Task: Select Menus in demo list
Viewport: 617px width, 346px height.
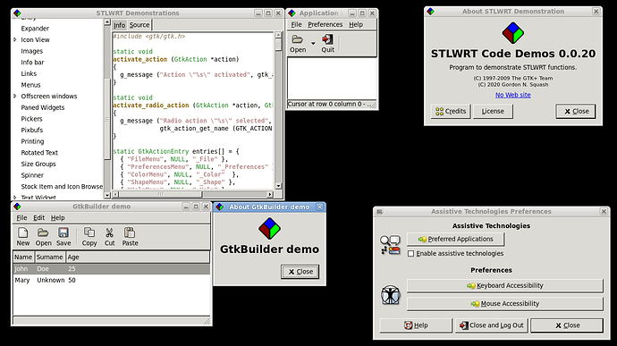Action: (x=30, y=85)
